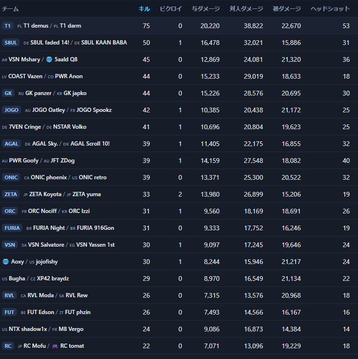Click the RC team badge

click(x=8, y=346)
